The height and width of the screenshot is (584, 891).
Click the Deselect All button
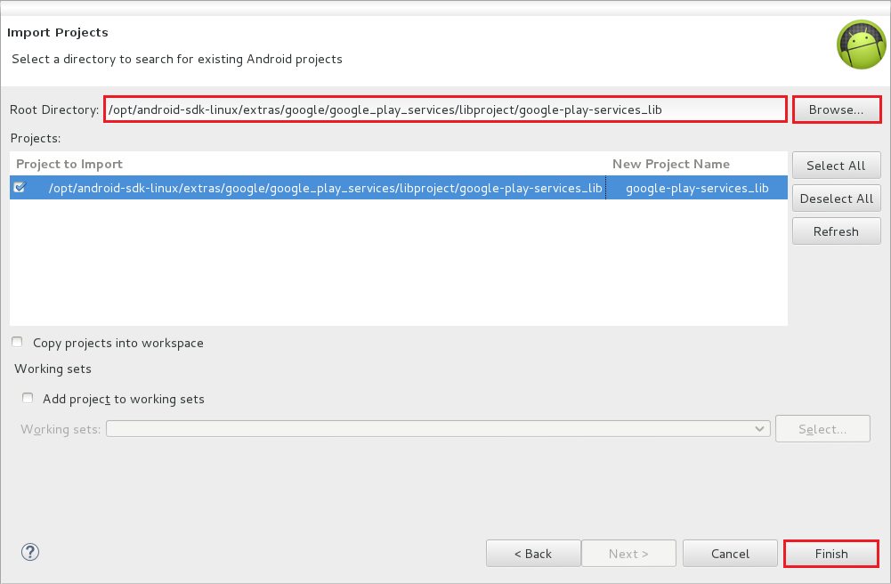click(x=837, y=199)
